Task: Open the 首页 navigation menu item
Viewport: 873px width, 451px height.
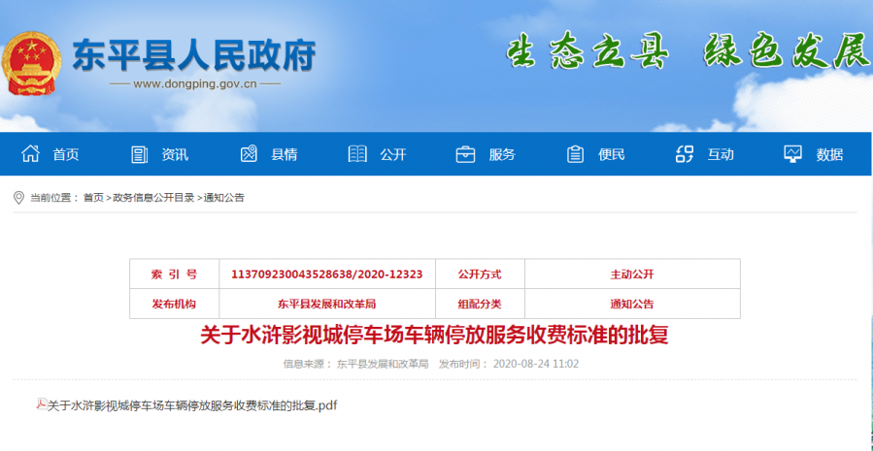Action: pyautogui.click(x=66, y=154)
